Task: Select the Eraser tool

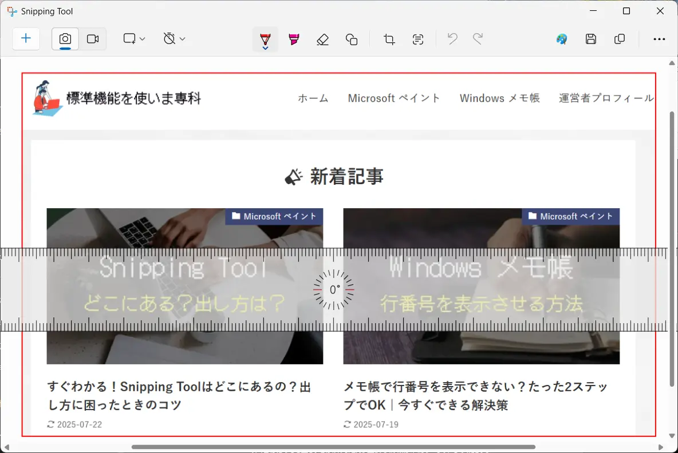Action: [322, 39]
